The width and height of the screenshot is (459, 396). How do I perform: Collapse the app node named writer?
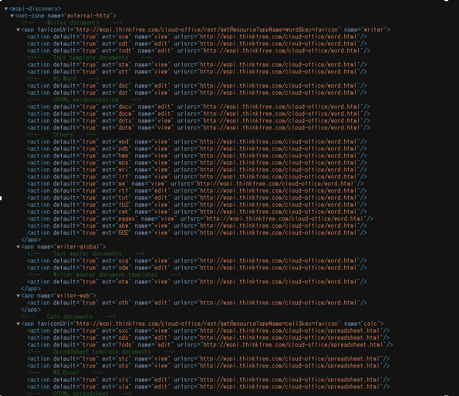click(x=18, y=30)
